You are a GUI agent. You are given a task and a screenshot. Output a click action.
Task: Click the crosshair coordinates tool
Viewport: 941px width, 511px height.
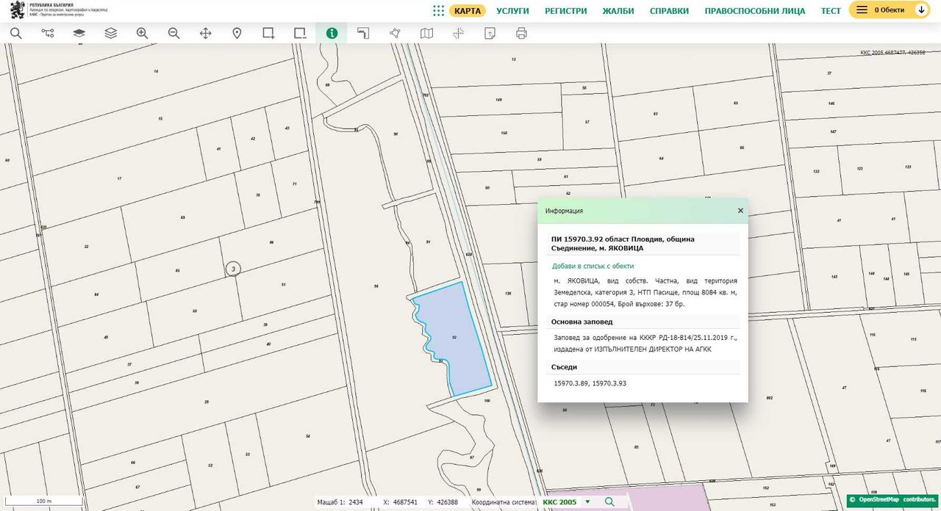(458, 33)
